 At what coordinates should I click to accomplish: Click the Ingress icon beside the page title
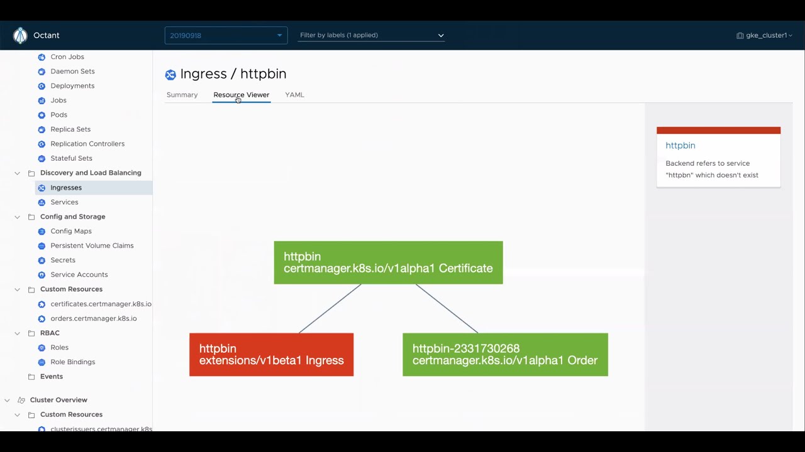170,75
